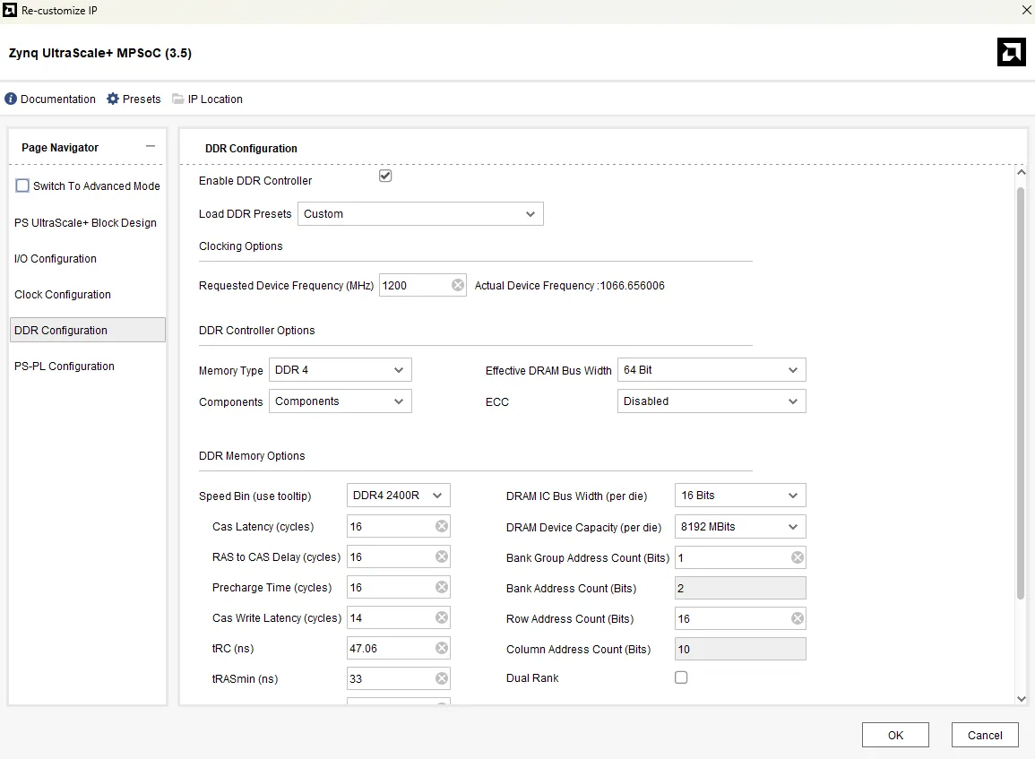Open the Load DDR Presets dropdown
Image resolution: width=1035 pixels, height=759 pixels.
point(420,214)
